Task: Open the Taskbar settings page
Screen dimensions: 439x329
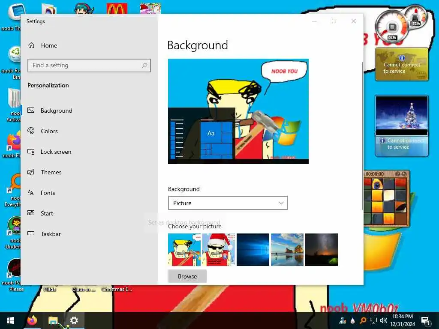Action: click(x=51, y=234)
